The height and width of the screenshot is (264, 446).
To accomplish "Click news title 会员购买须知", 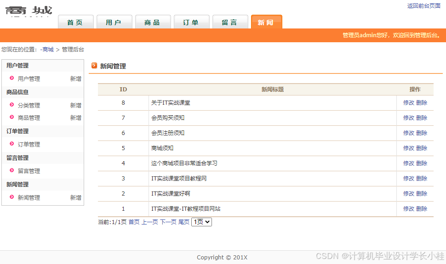I will (x=168, y=118).
